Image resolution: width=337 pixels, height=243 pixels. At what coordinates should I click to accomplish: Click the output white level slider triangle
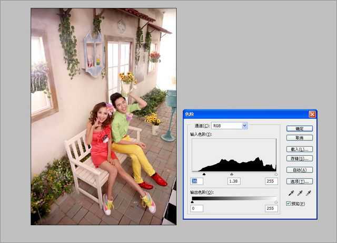(x=276, y=202)
